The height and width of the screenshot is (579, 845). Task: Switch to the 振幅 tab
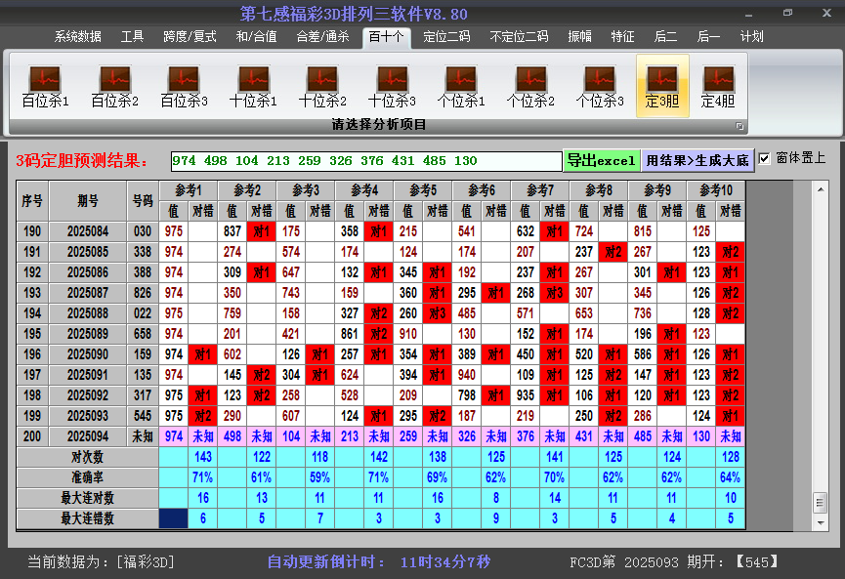(580, 37)
